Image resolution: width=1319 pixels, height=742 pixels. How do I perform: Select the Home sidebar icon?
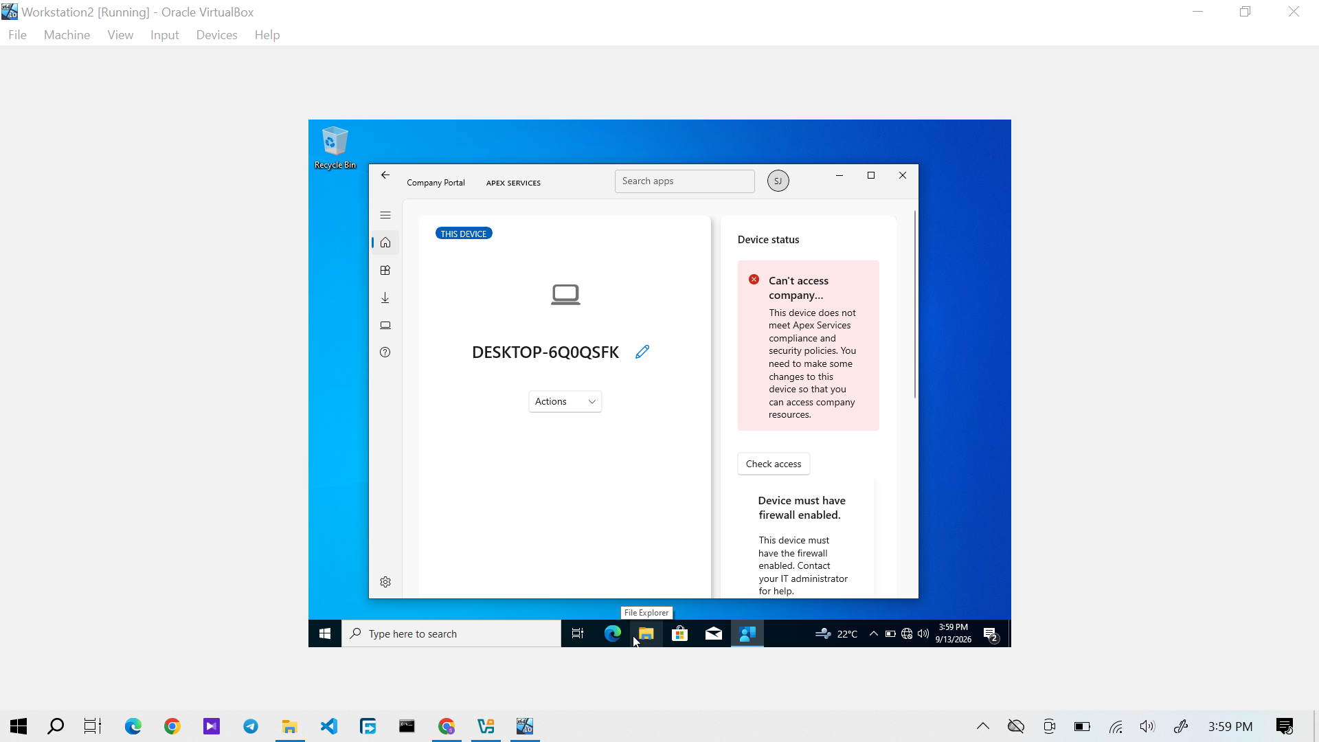click(x=385, y=243)
